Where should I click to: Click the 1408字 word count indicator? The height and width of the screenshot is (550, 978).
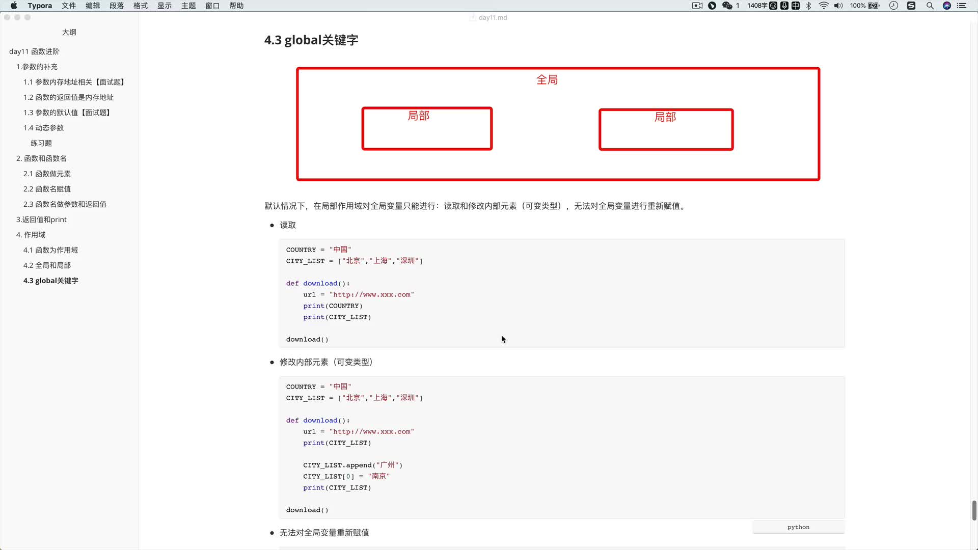click(x=757, y=6)
